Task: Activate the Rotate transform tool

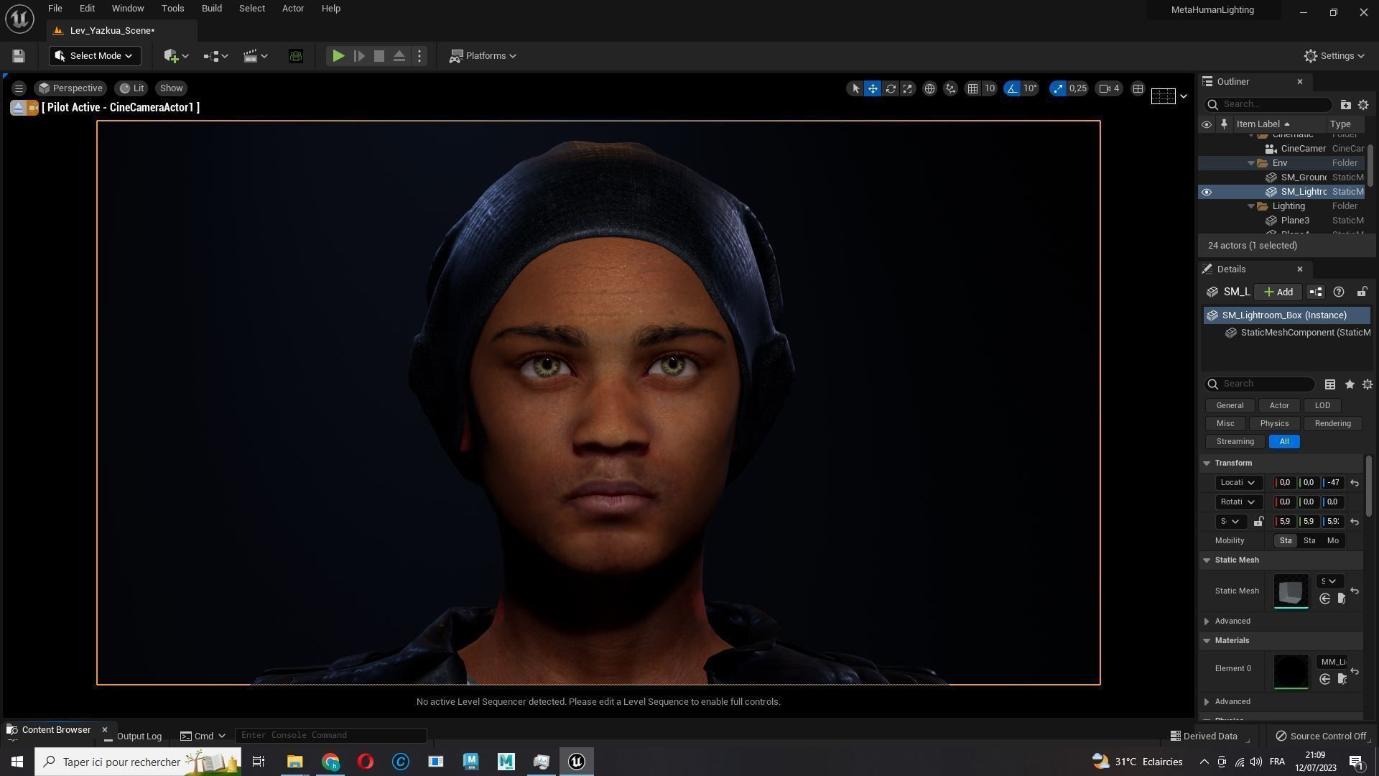Action: click(891, 88)
